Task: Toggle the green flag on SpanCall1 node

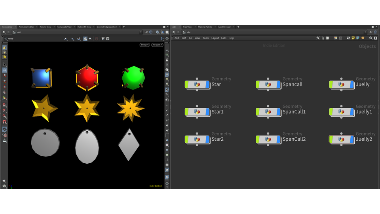Action: coord(258,112)
